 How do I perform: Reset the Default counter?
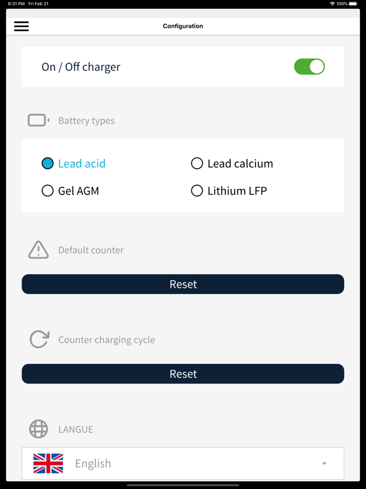click(183, 284)
